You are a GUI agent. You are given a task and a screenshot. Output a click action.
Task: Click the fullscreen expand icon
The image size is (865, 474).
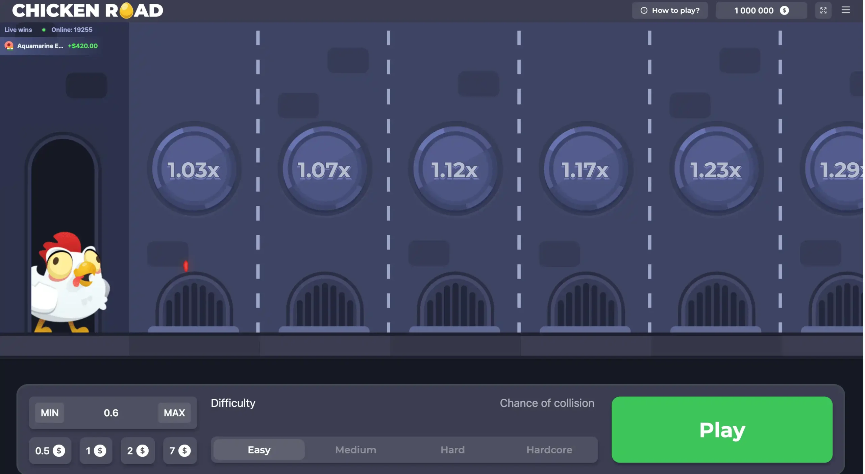[823, 10]
